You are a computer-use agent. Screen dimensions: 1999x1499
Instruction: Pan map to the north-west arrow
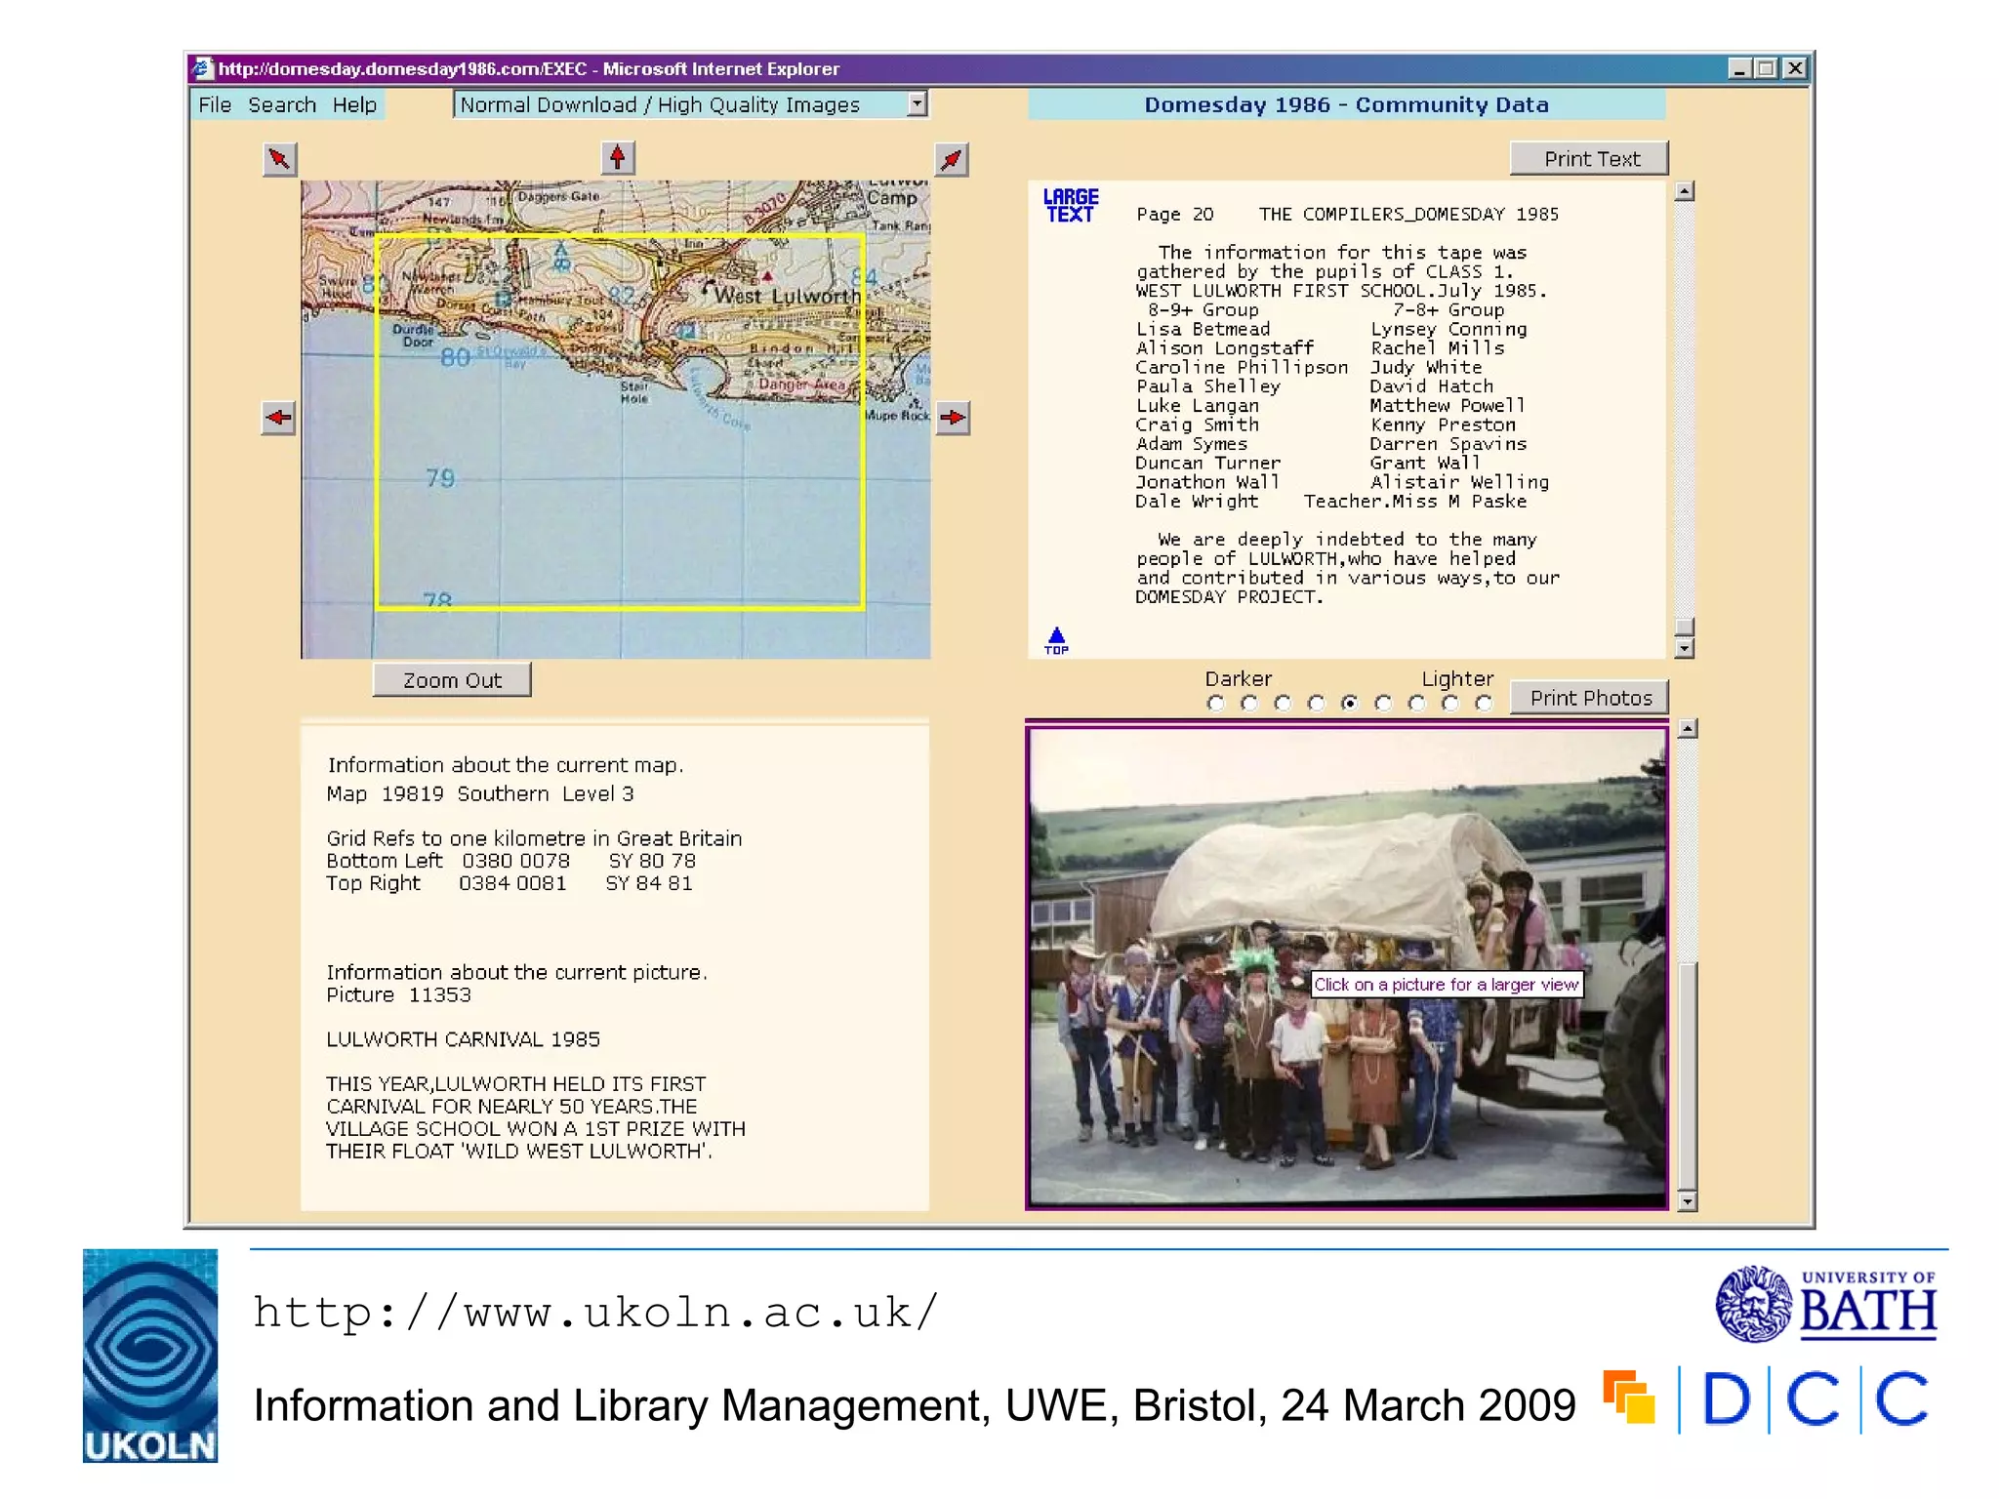point(280,159)
